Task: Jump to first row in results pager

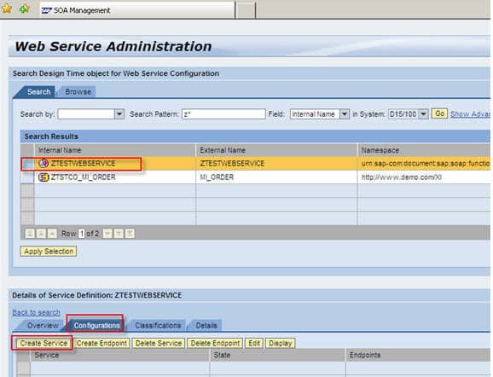Action: pyautogui.click(x=30, y=234)
